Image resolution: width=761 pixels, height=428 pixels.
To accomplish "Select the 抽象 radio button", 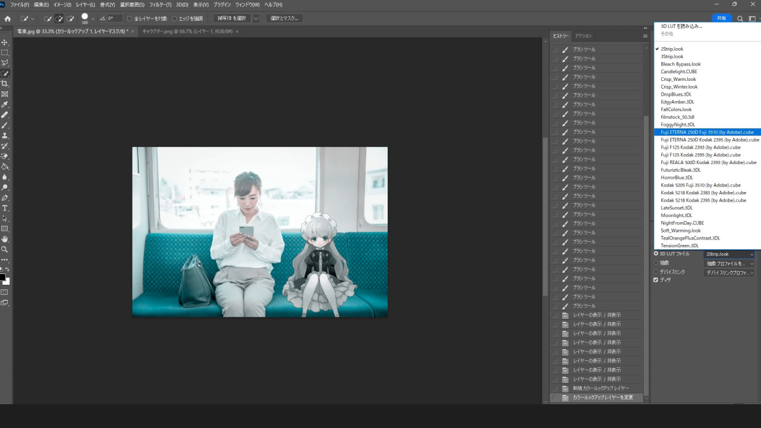I will point(656,263).
